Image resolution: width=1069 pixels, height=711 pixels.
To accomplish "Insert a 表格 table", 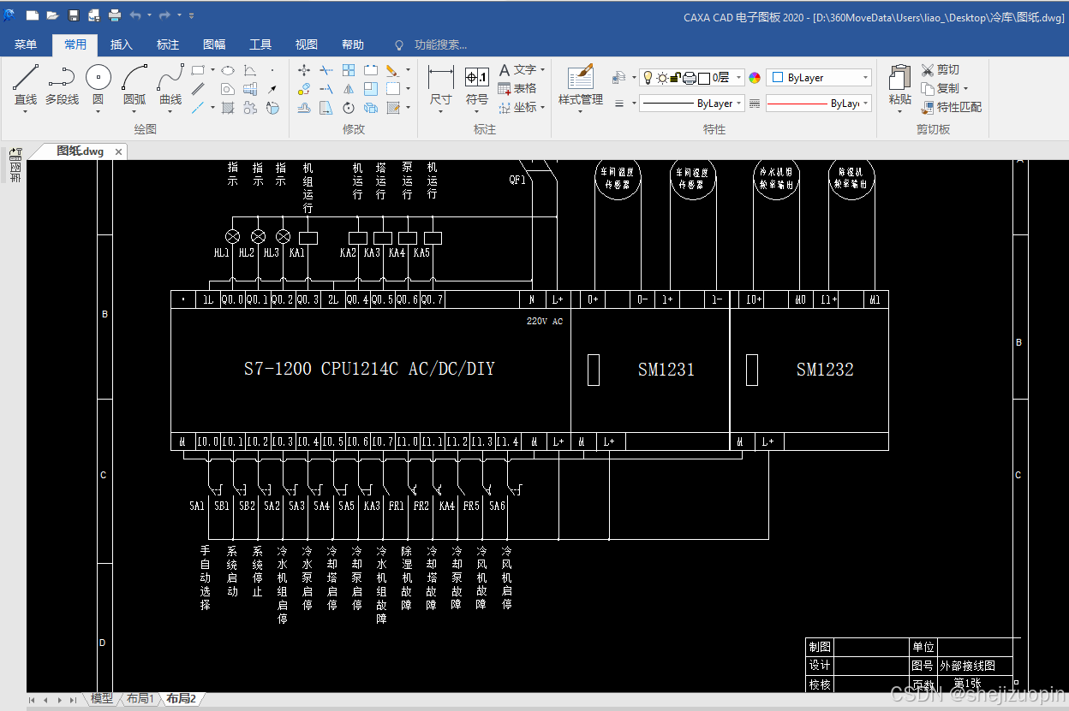I will pyautogui.click(x=517, y=89).
